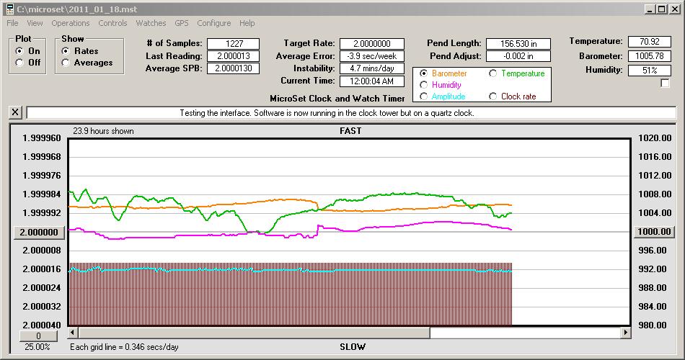Select Plot On radio button
The image size is (685, 360).
pos(19,51)
